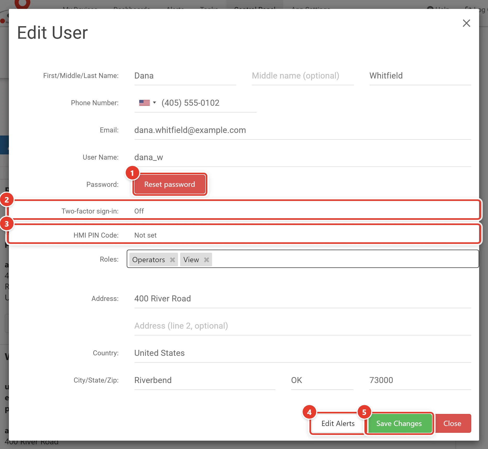Image resolution: width=488 pixels, height=449 pixels.
Task: Edit the first name field Dana
Action: pyautogui.click(x=185, y=76)
